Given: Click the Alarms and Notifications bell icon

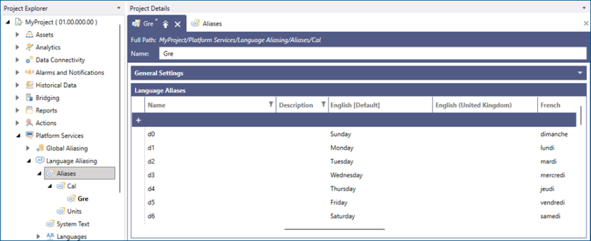Looking at the screenshot, I should coord(29,72).
